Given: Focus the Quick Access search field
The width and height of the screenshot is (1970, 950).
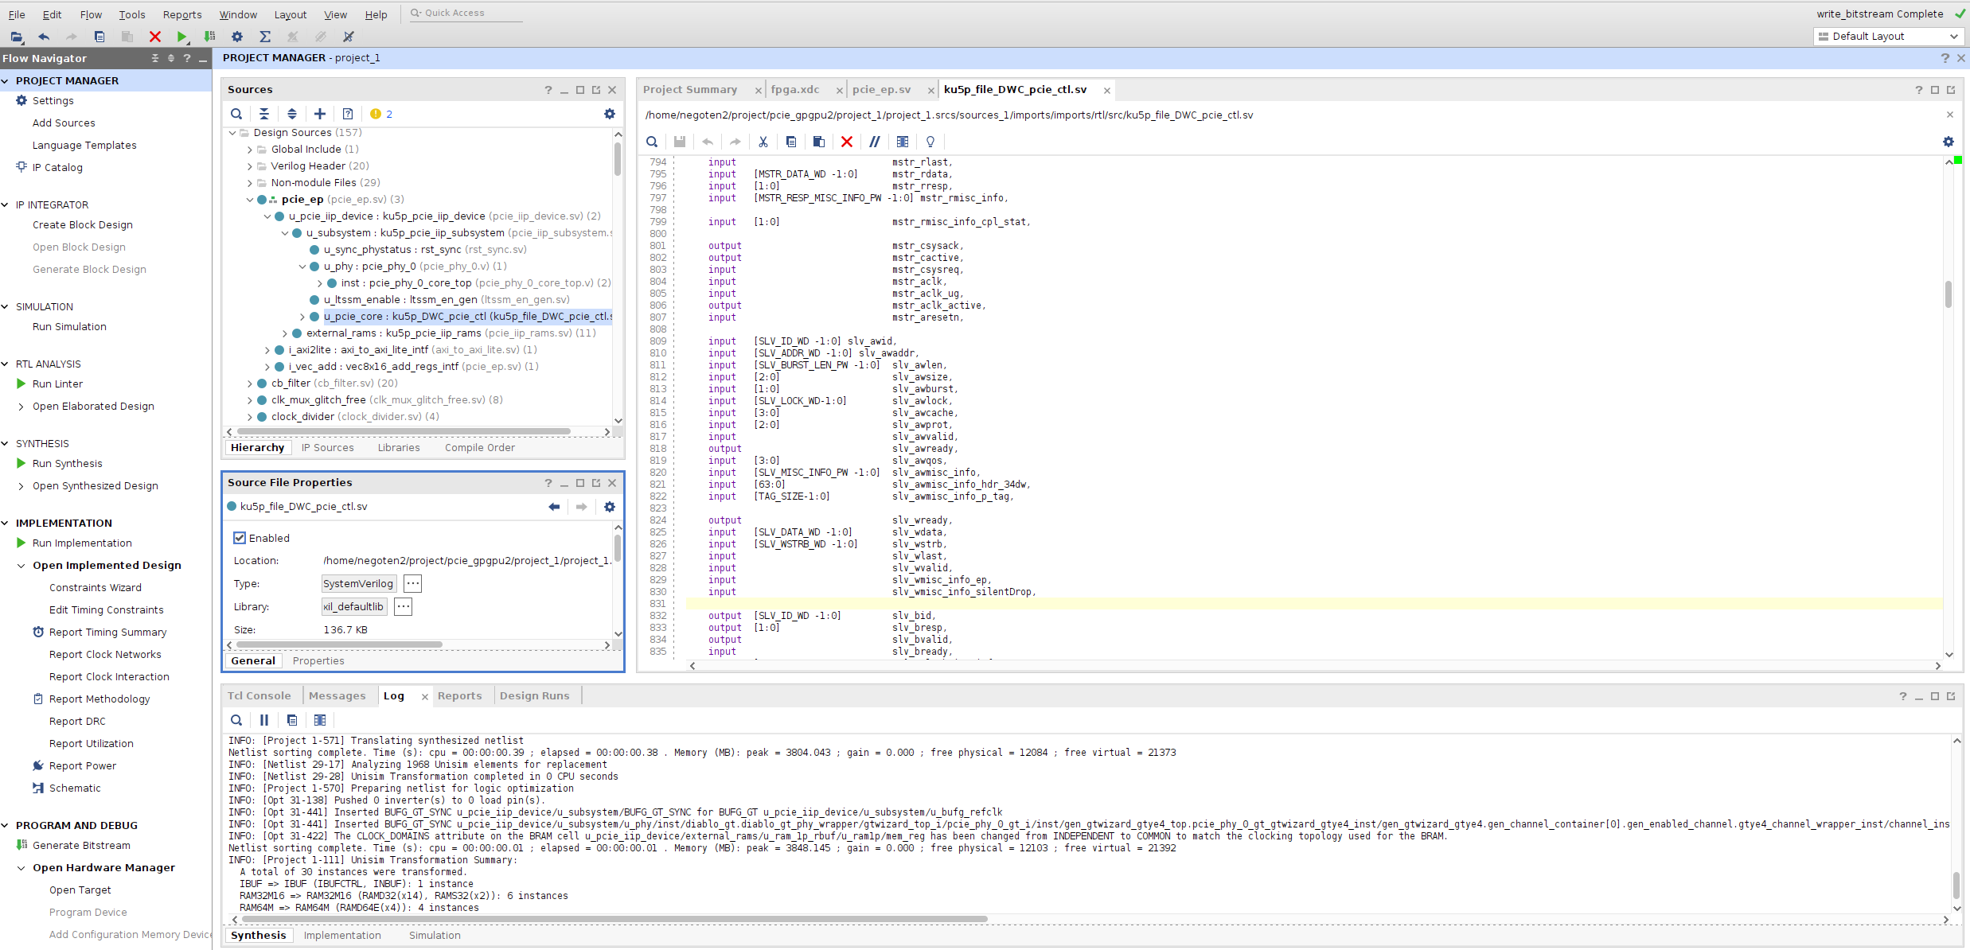Looking at the screenshot, I should (x=467, y=14).
